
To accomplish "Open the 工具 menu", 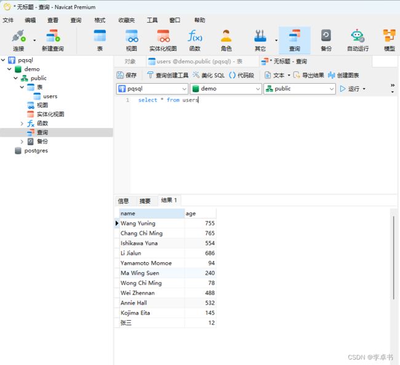I will coord(152,20).
